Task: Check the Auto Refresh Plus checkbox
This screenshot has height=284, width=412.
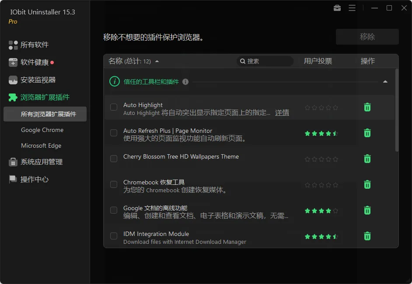Action: pos(114,133)
